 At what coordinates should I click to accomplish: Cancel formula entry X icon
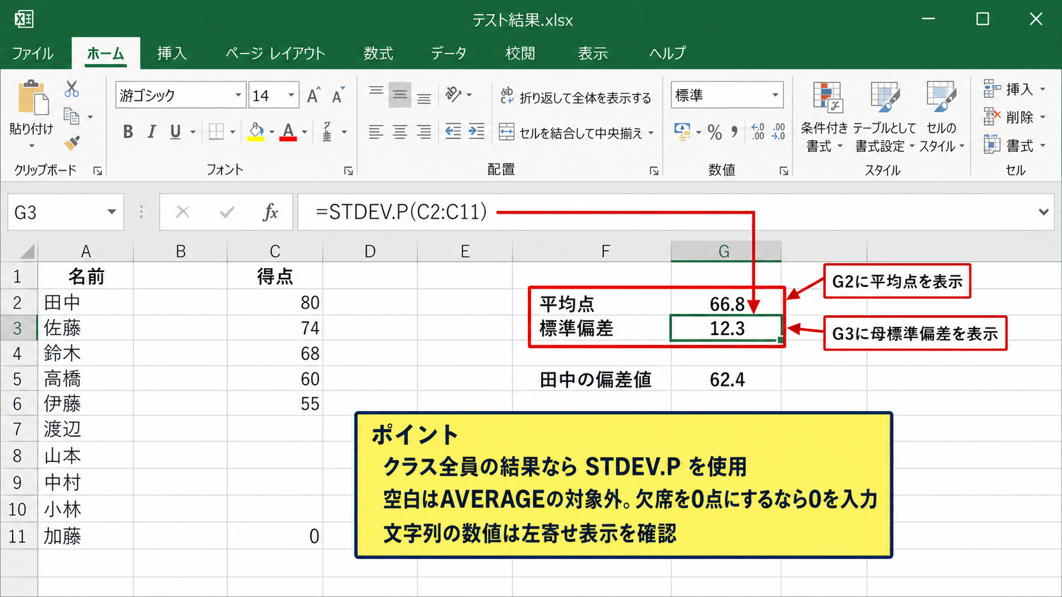coord(183,212)
